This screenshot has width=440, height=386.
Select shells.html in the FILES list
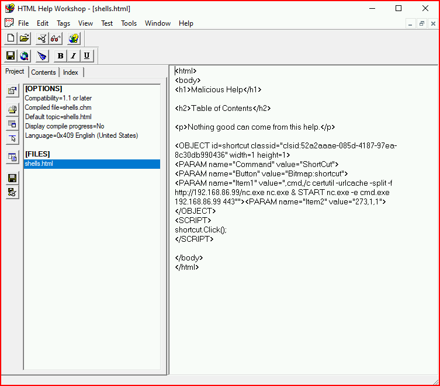[x=92, y=164]
